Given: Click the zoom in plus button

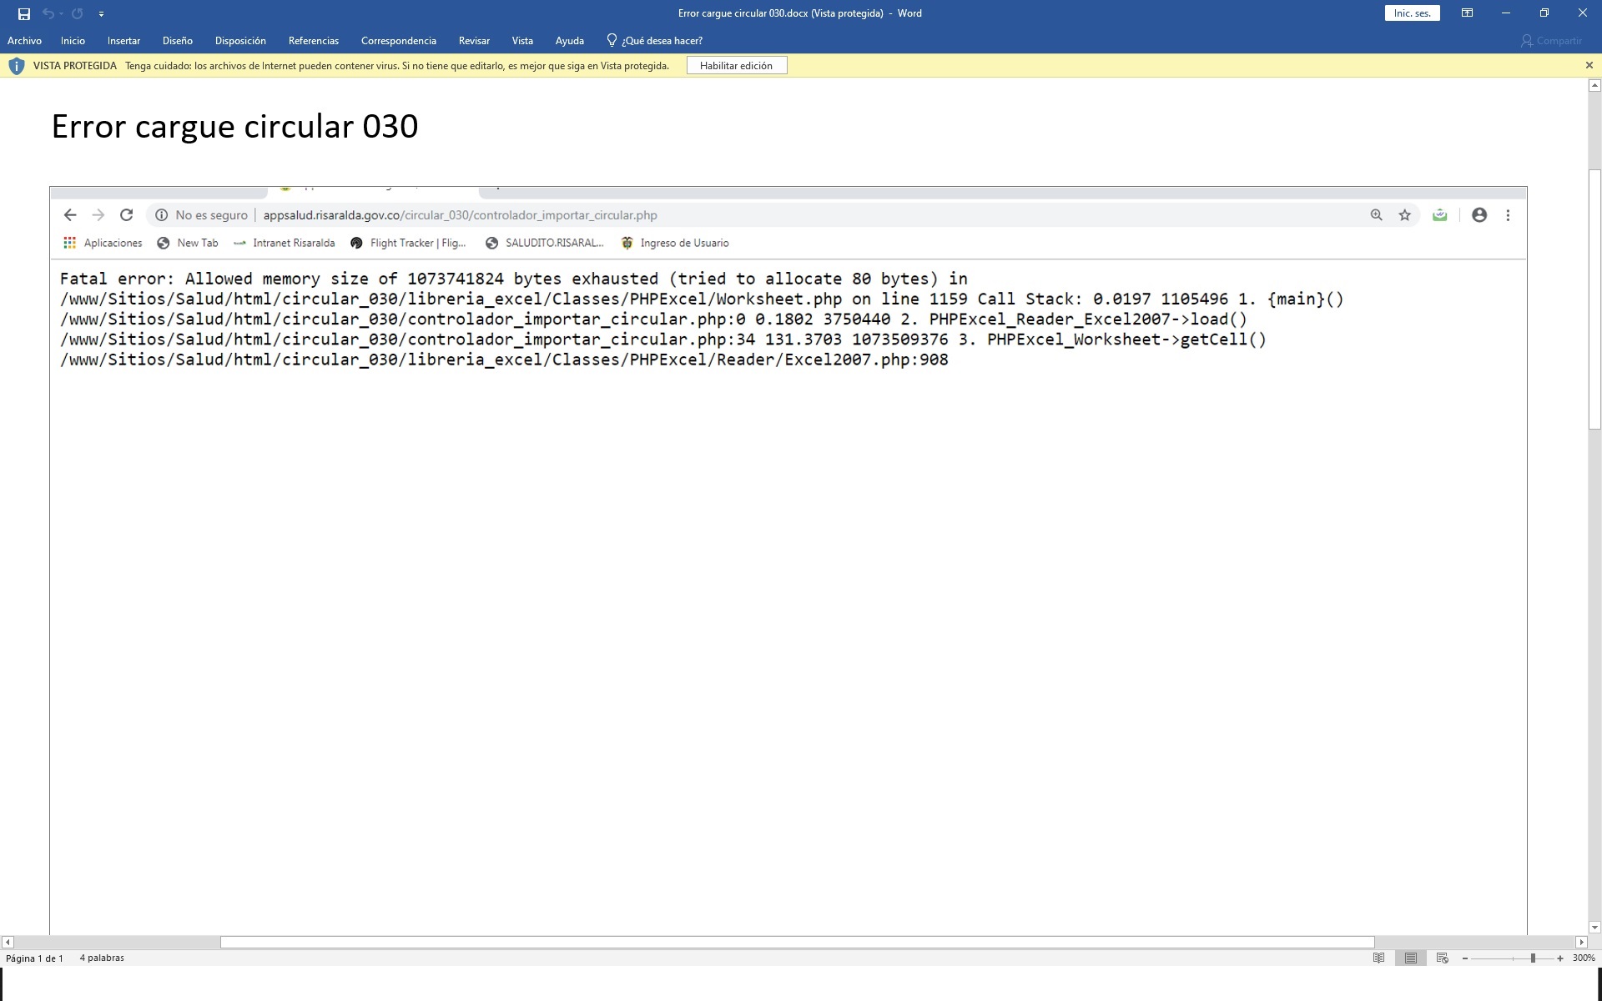Looking at the screenshot, I should point(1560,958).
